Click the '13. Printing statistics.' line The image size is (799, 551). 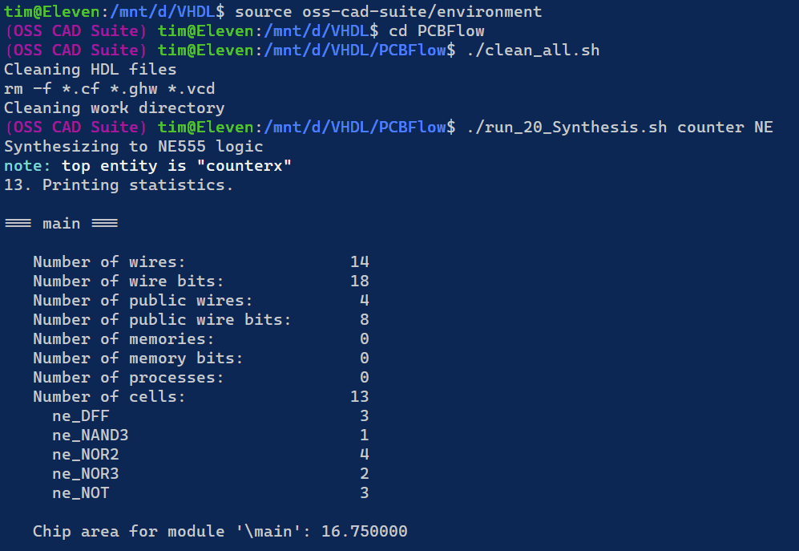[119, 185]
